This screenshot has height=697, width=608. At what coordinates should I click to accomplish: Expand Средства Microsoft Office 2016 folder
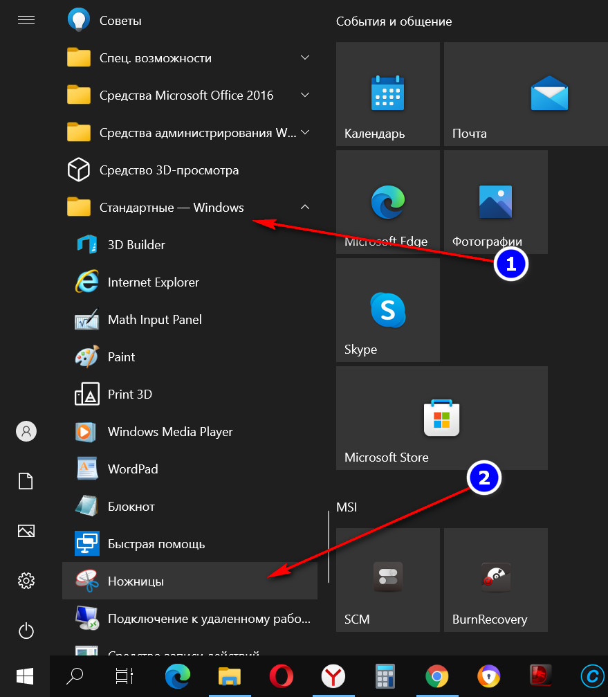(x=190, y=95)
